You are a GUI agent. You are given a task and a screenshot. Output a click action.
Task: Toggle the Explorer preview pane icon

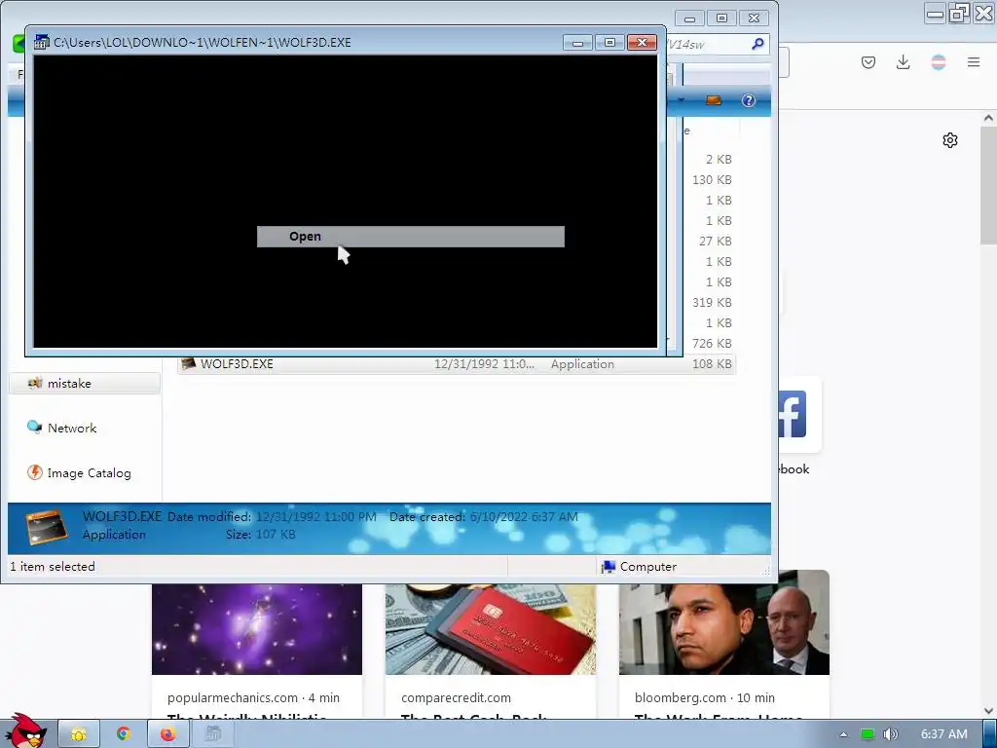click(714, 100)
